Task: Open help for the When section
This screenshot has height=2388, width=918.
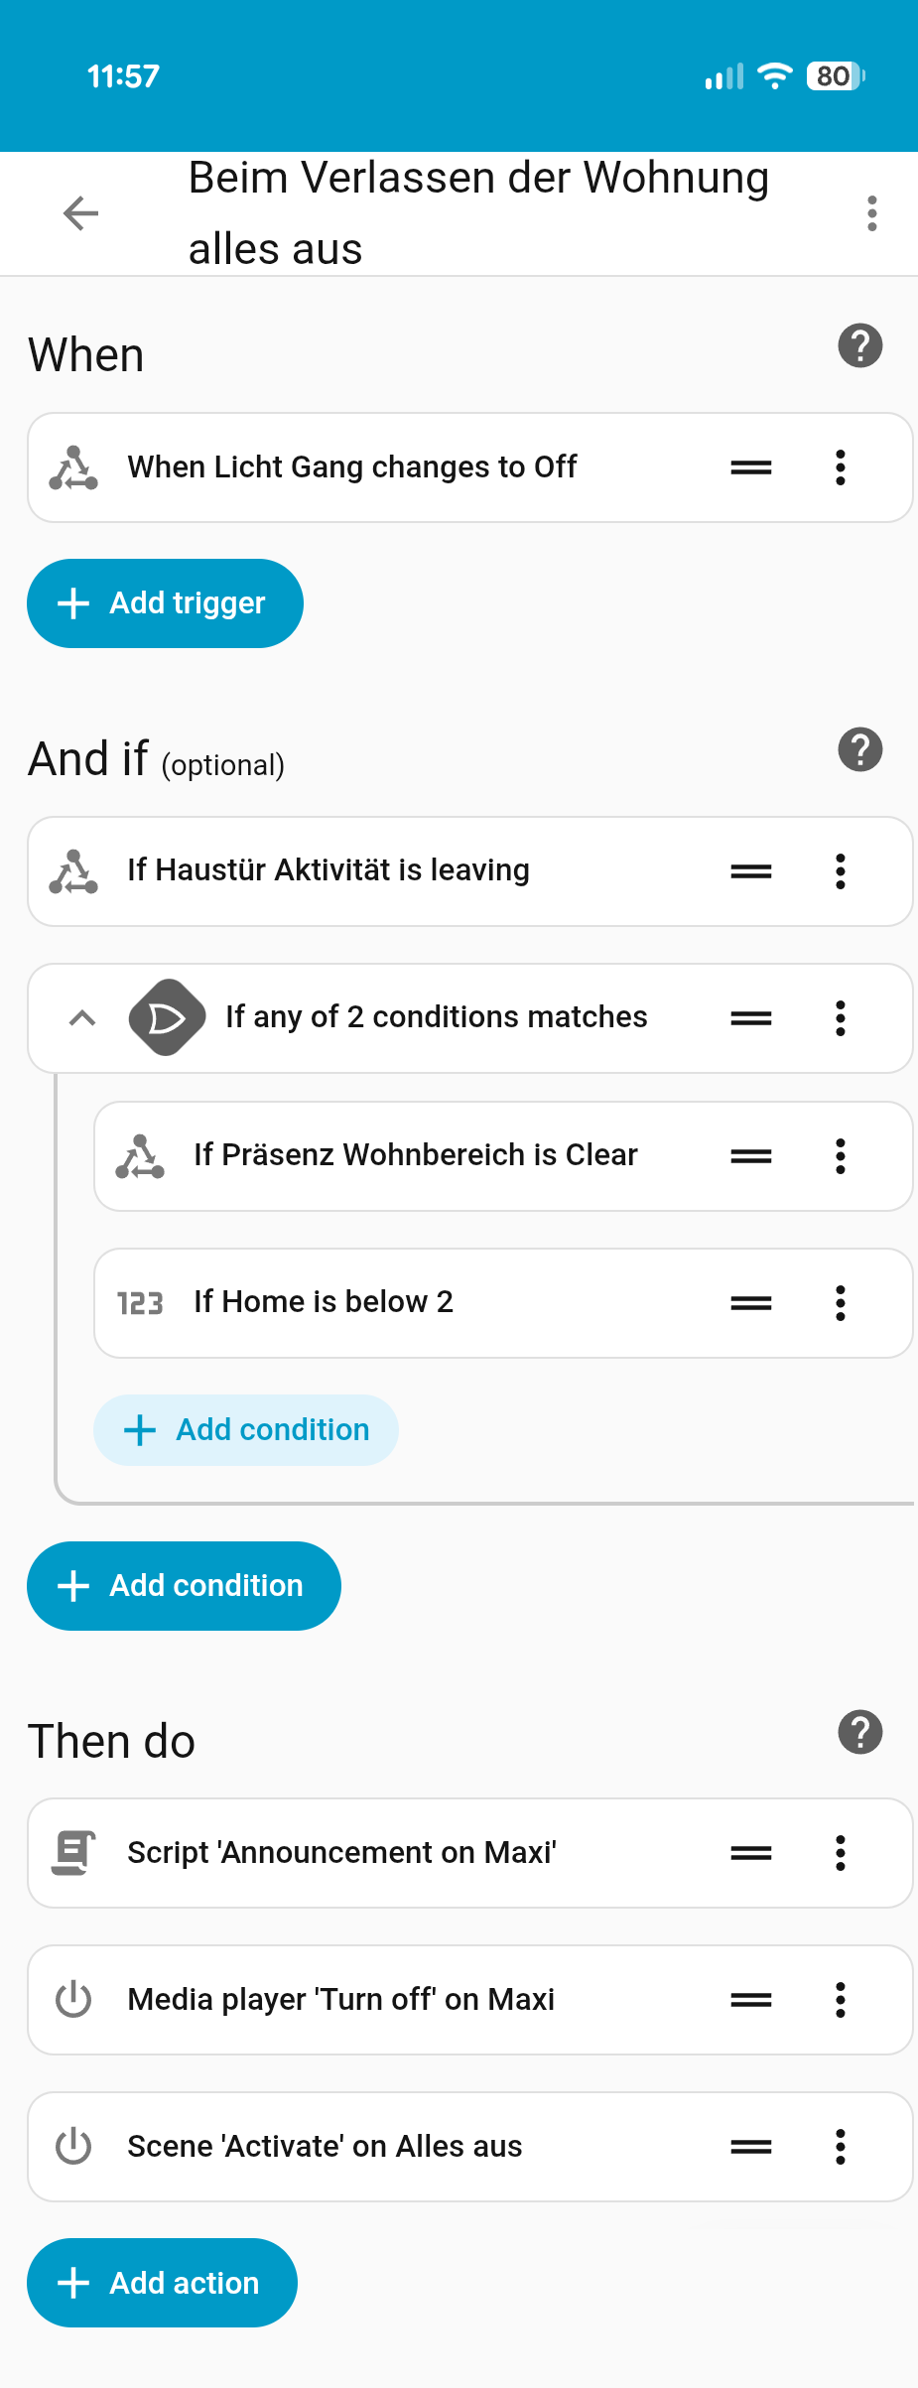Action: 859,346
